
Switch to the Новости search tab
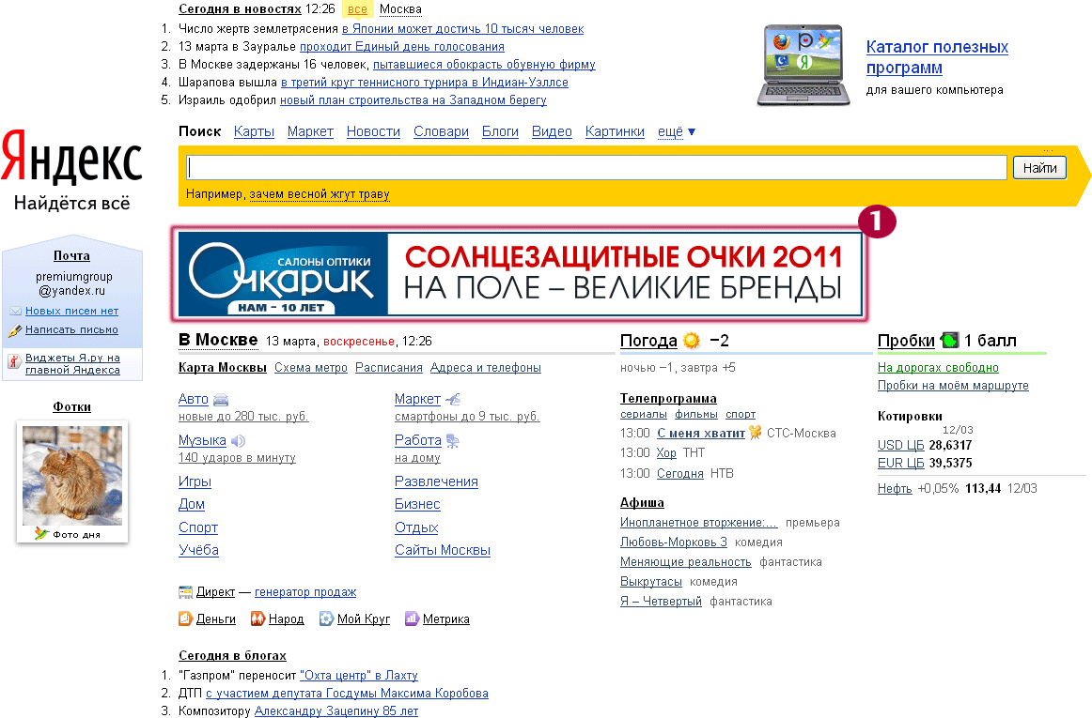(x=373, y=131)
